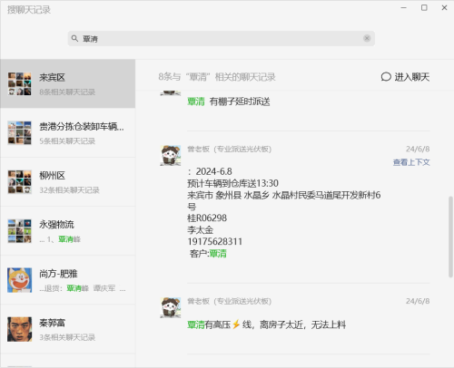The width and height of the screenshot is (454, 368).
Task: Open the 来宾区 group avatar
Action: point(20,83)
